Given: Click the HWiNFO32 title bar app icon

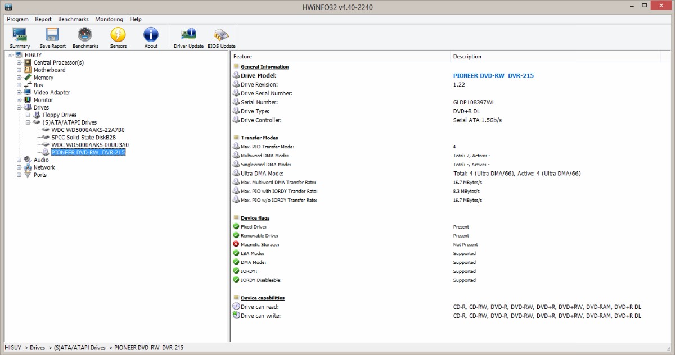Looking at the screenshot, I should click(8, 7).
